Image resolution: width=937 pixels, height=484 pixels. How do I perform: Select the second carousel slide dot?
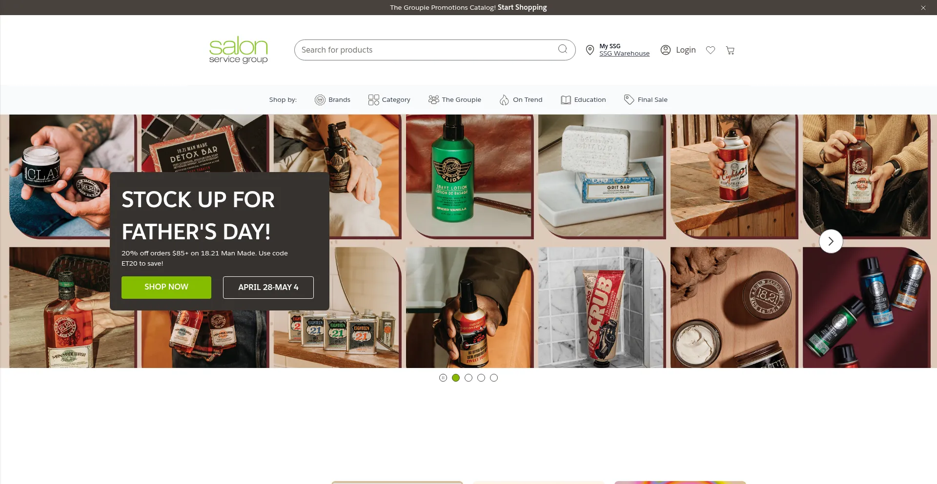point(468,378)
